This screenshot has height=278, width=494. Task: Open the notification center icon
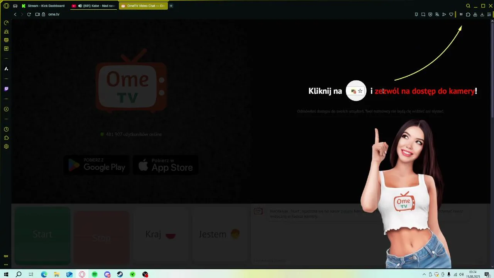point(487,275)
